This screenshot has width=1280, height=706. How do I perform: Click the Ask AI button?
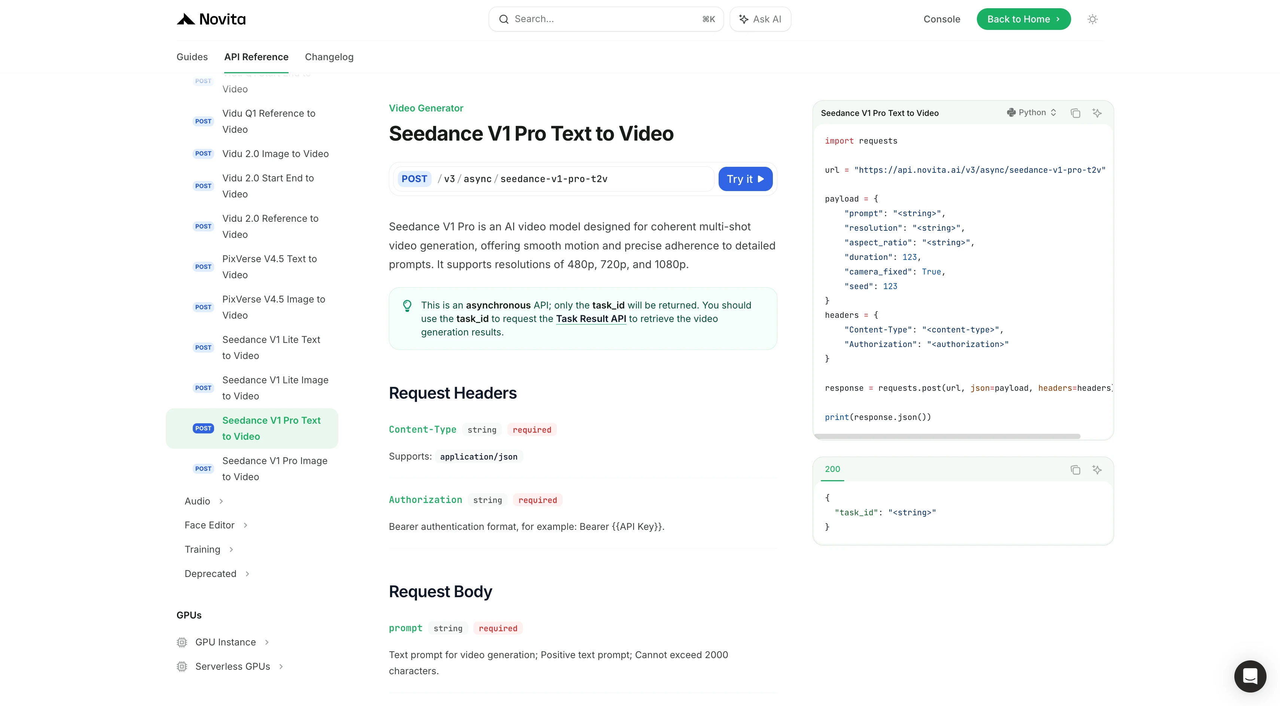click(760, 19)
